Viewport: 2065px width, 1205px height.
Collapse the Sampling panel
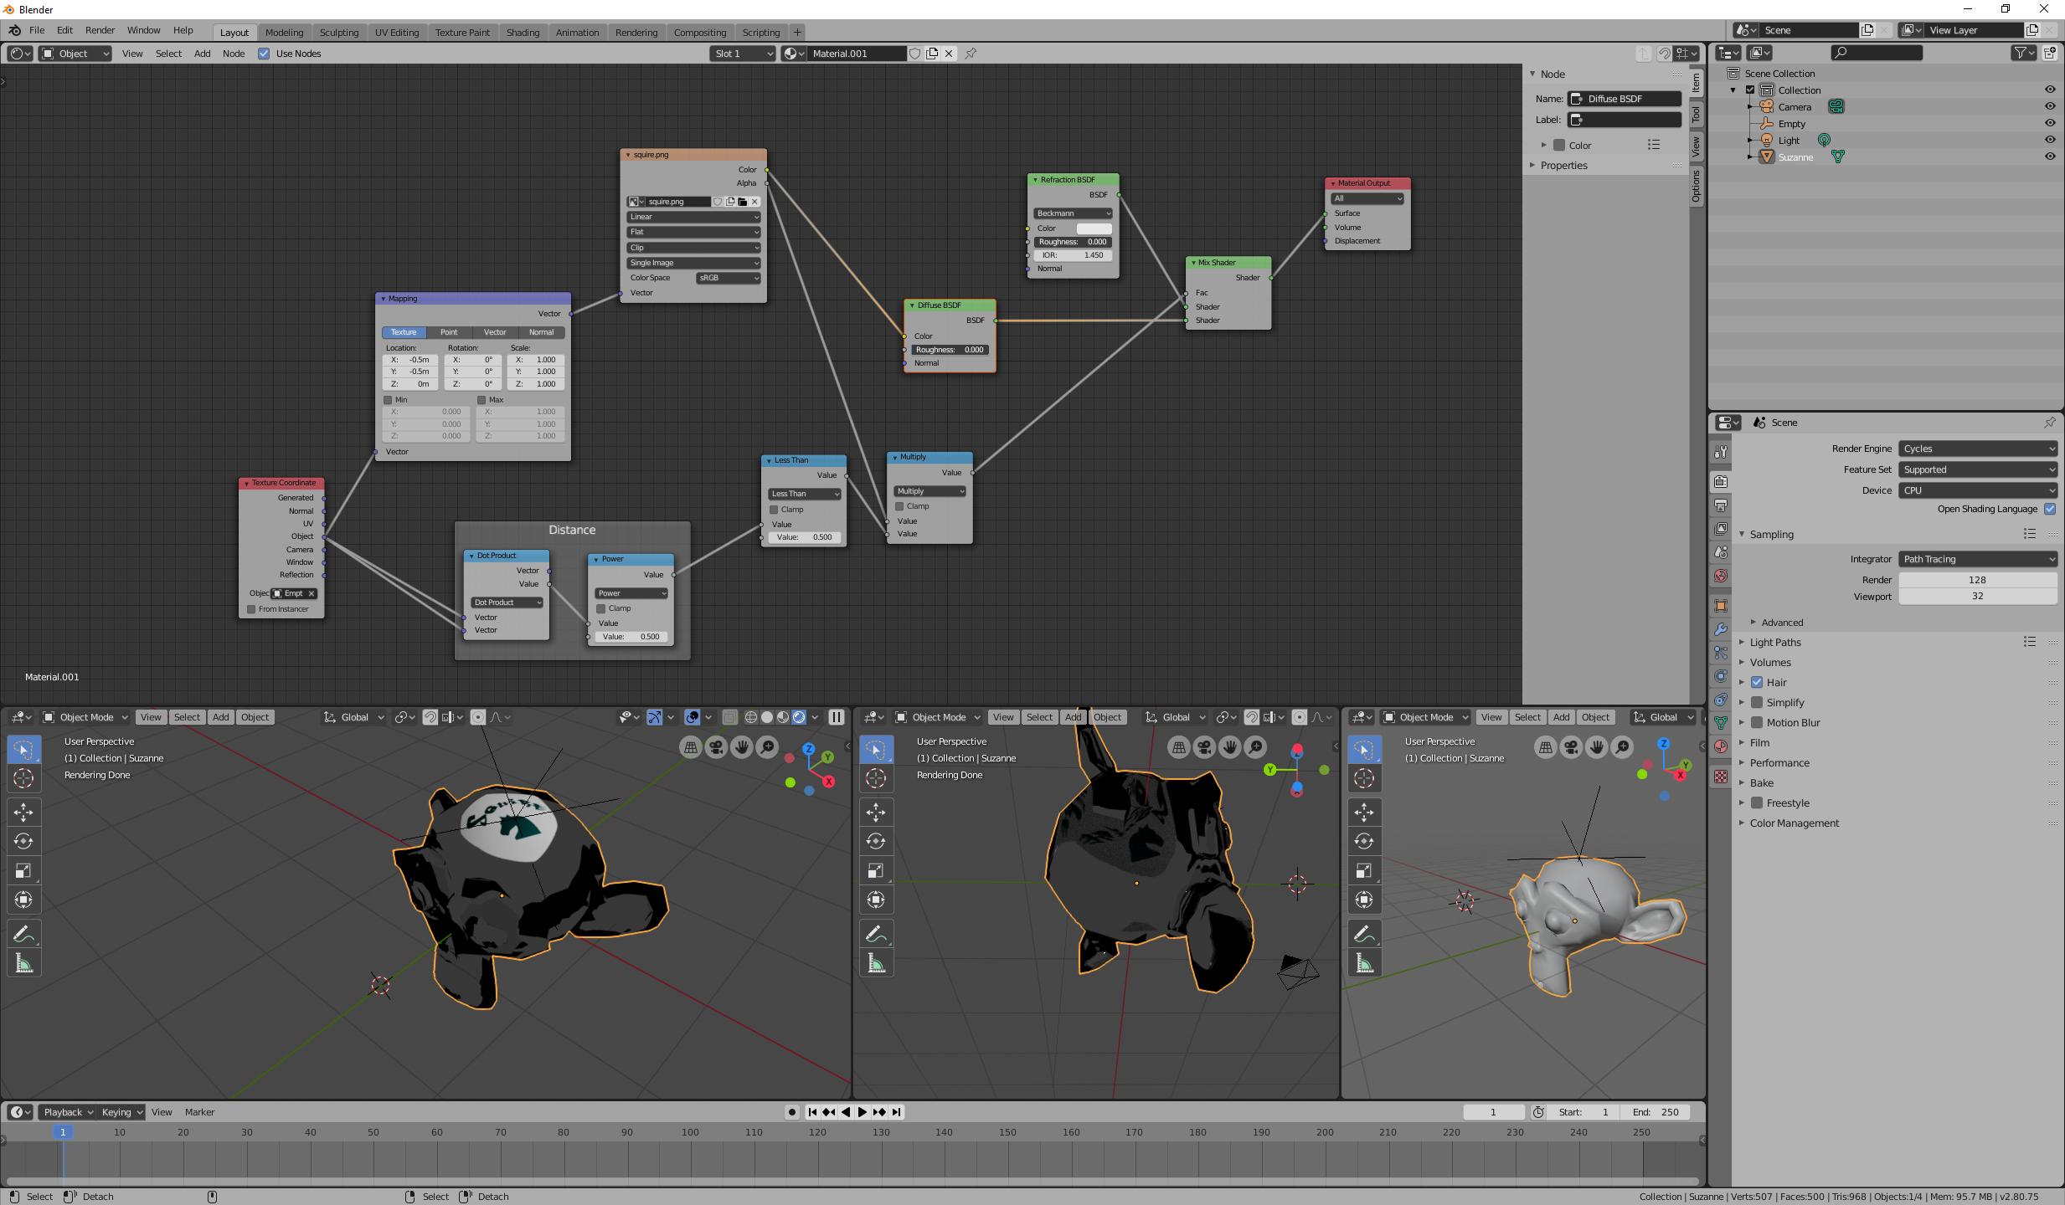point(1770,534)
